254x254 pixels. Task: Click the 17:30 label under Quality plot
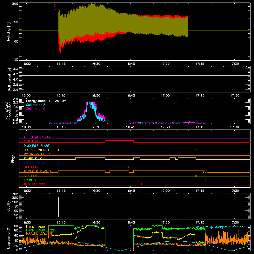234,223
